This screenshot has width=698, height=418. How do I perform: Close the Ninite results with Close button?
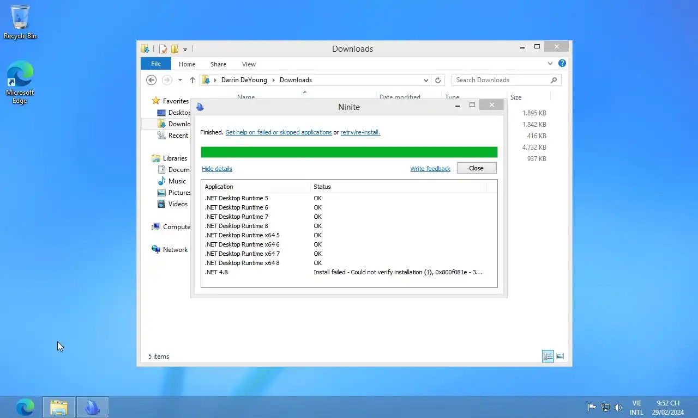(x=477, y=168)
